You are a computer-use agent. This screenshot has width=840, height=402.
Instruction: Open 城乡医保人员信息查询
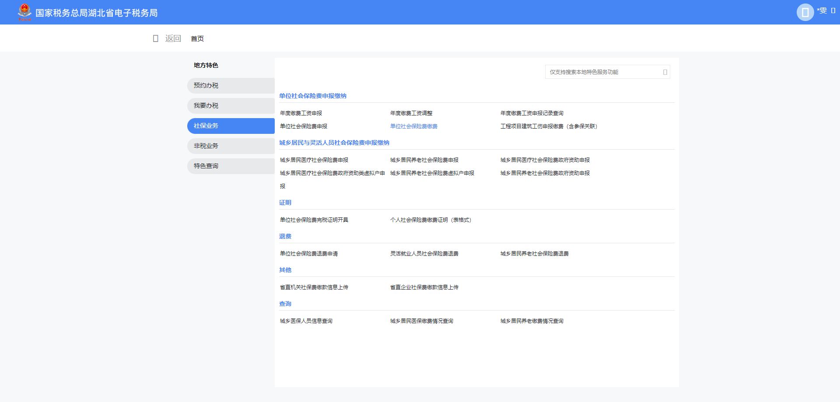pos(306,321)
